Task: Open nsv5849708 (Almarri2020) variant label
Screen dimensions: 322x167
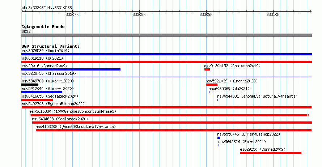Action: click(48, 81)
